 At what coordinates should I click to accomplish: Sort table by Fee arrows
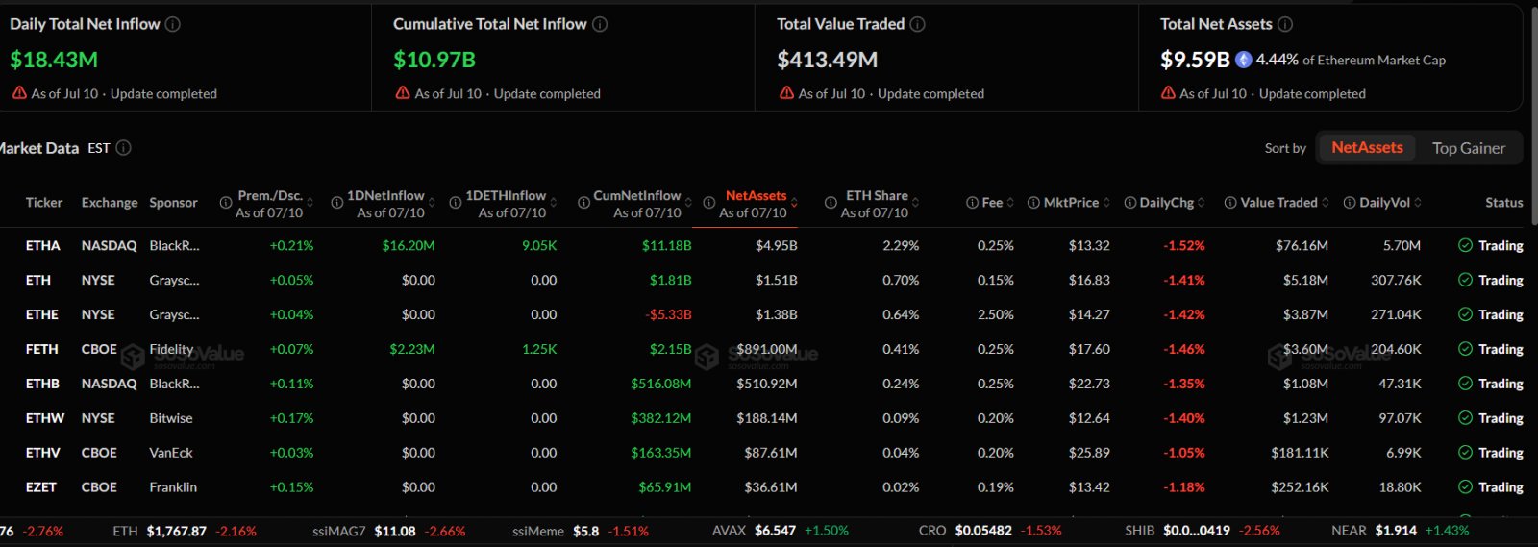pos(1010,203)
